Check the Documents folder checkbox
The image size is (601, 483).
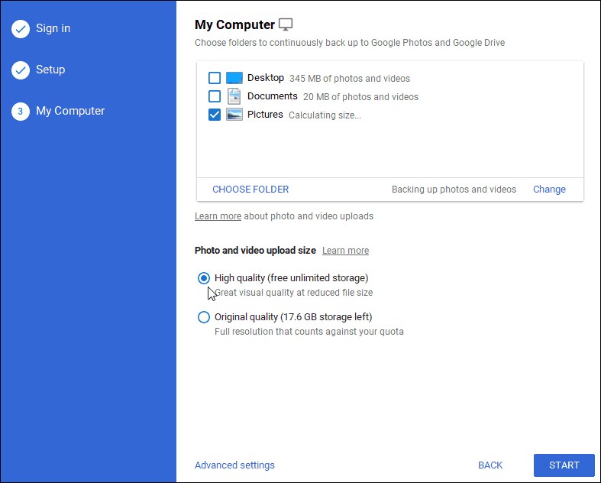(x=215, y=96)
